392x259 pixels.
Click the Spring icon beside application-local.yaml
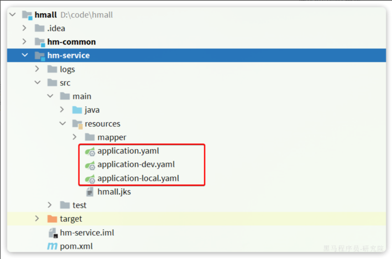pyautogui.click(x=90, y=178)
